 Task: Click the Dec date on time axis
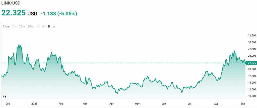pos(8,104)
